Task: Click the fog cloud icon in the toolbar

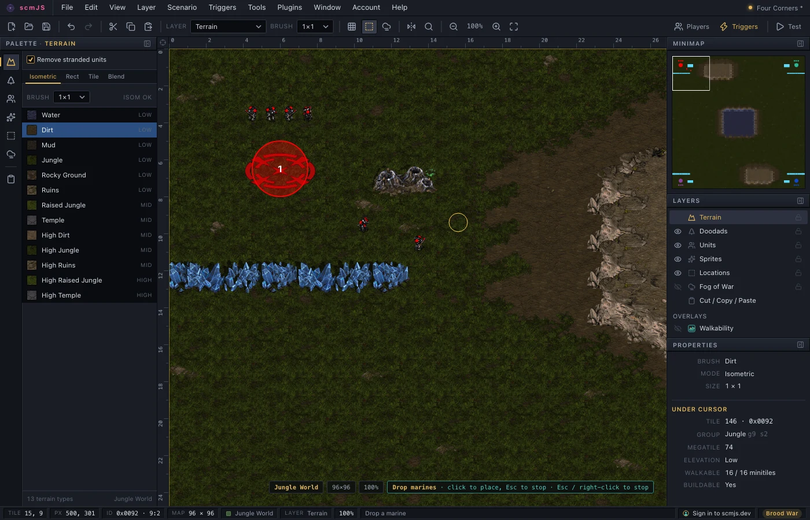Action: [x=386, y=27]
